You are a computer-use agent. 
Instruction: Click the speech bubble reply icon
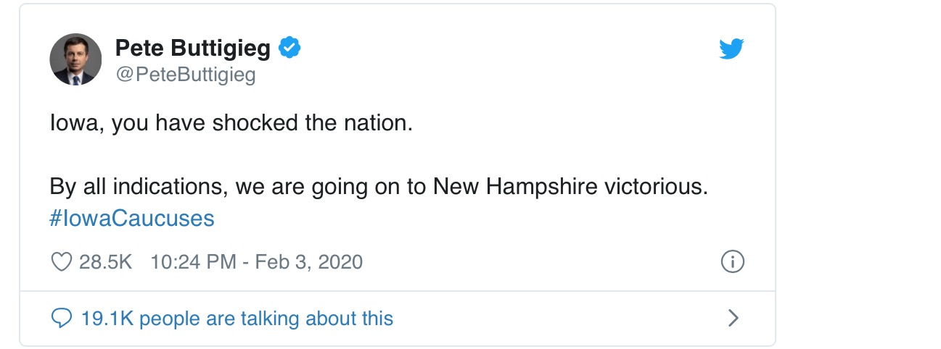(x=62, y=318)
